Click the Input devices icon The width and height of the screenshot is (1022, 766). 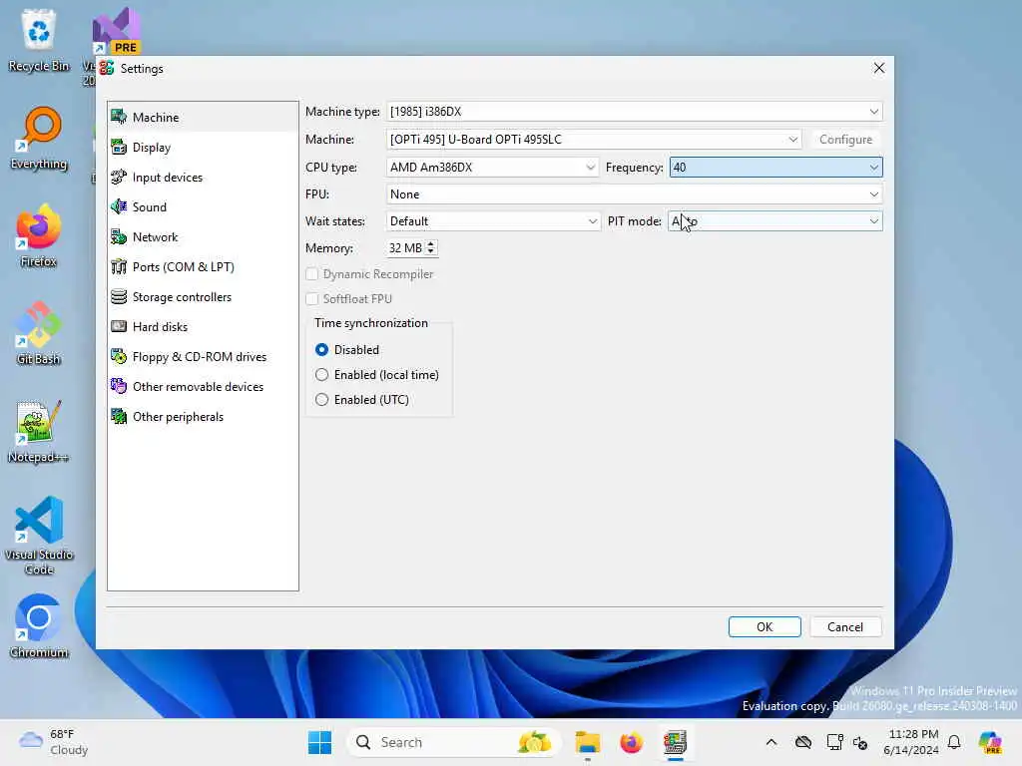pos(119,178)
